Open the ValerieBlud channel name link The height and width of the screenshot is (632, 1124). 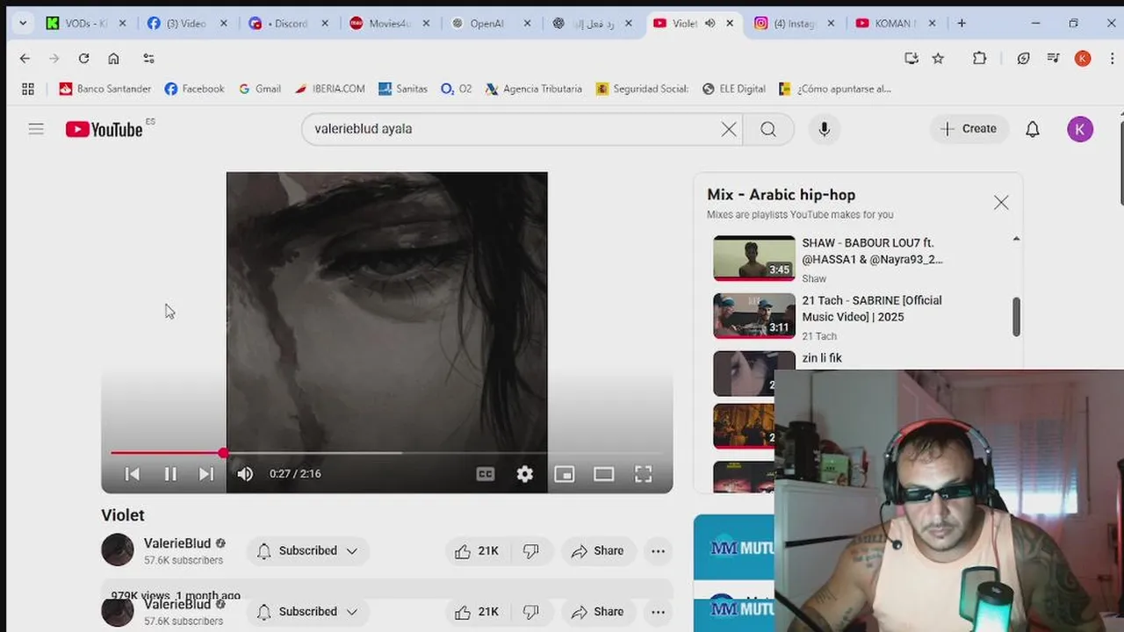point(177,543)
